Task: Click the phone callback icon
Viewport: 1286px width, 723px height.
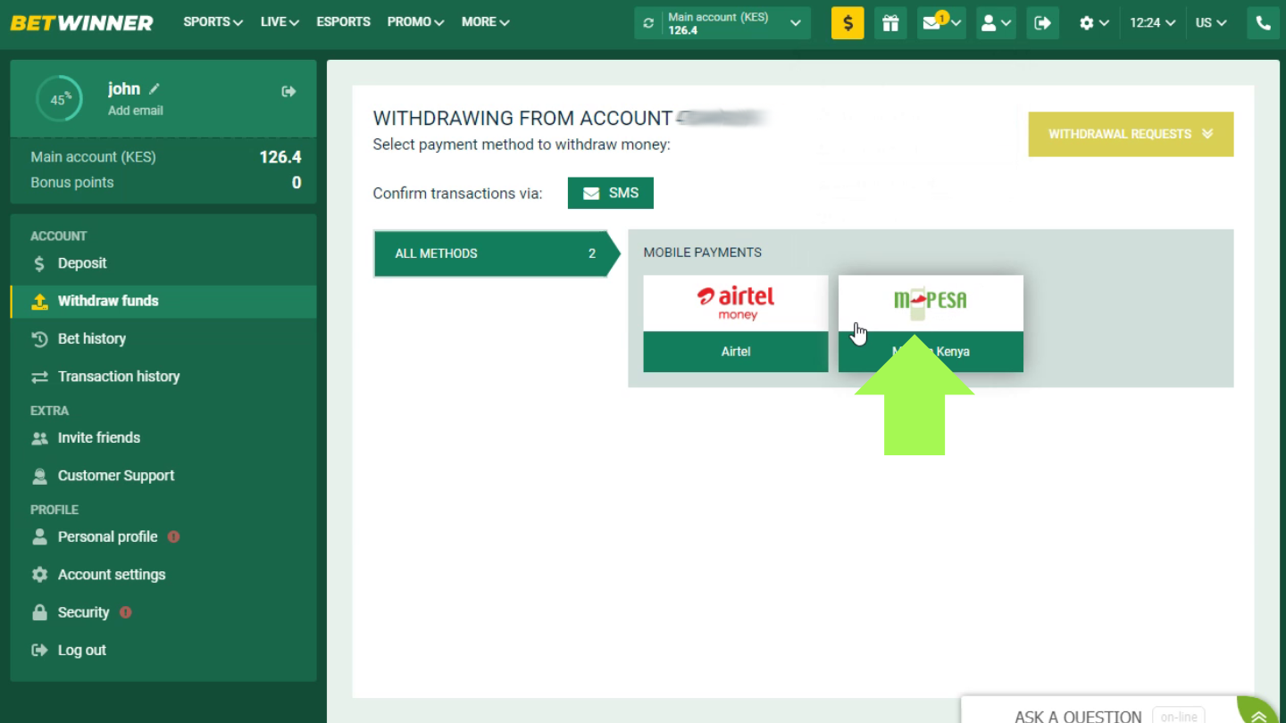Action: (1263, 23)
